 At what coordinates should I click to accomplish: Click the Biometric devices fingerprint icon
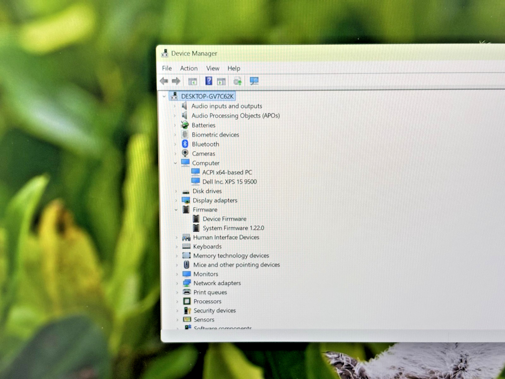click(x=185, y=135)
